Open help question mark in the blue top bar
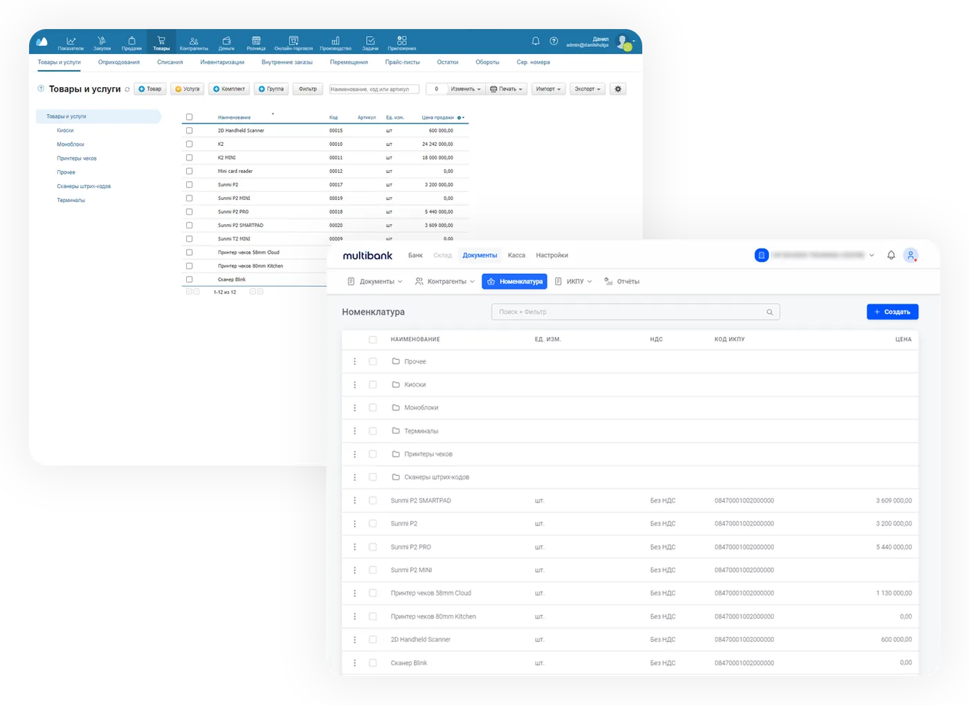969x705 pixels. point(554,42)
